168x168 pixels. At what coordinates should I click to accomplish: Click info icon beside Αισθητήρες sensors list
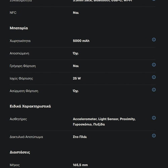pyautogui.click(x=154, y=118)
